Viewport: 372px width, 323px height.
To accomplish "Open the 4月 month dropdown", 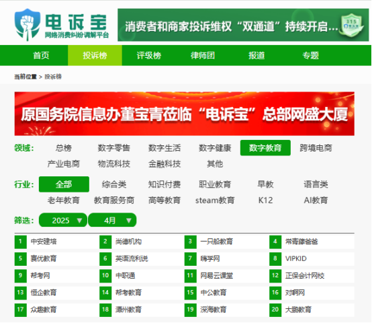I will (x=112, y=220).
